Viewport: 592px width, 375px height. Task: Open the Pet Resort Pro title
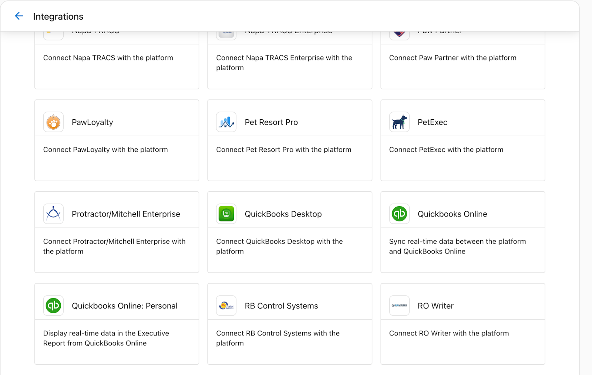point(271,122)
